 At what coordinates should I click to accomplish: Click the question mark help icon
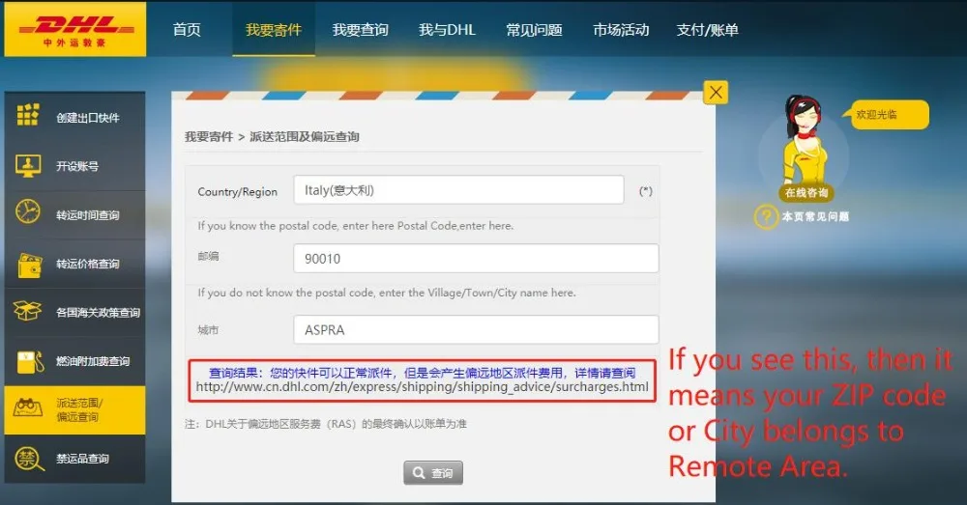[x=767, y=217]
